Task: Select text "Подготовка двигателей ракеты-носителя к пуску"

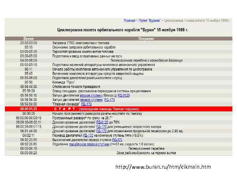Action: click(87, 78)
